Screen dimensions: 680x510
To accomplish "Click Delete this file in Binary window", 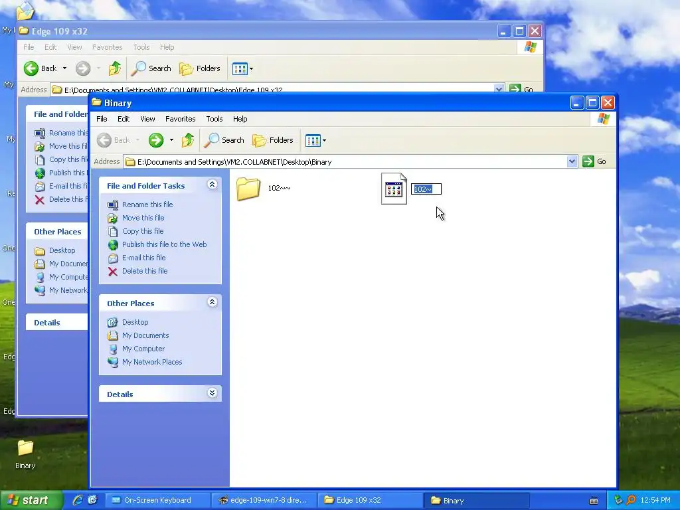I will 145,271.
